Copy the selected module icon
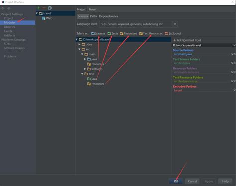The image size is (236, 186). (50, 8)
